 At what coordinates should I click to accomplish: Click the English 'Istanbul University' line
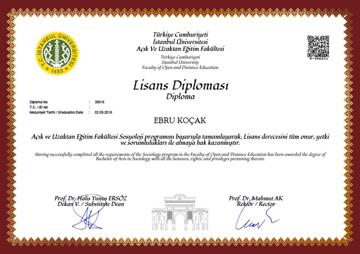click(x=180, y=62)
